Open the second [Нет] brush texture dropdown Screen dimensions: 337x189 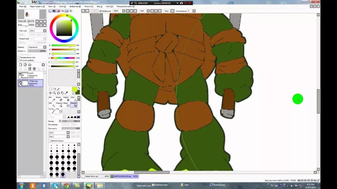[68, 137]
